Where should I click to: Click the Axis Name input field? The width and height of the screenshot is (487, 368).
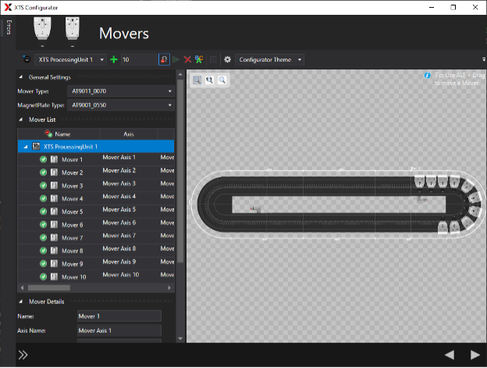click(x=119, y=331)
